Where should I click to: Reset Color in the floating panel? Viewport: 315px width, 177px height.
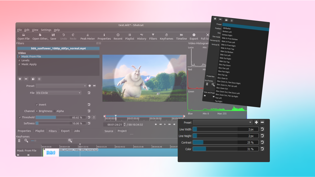(262, 149)
